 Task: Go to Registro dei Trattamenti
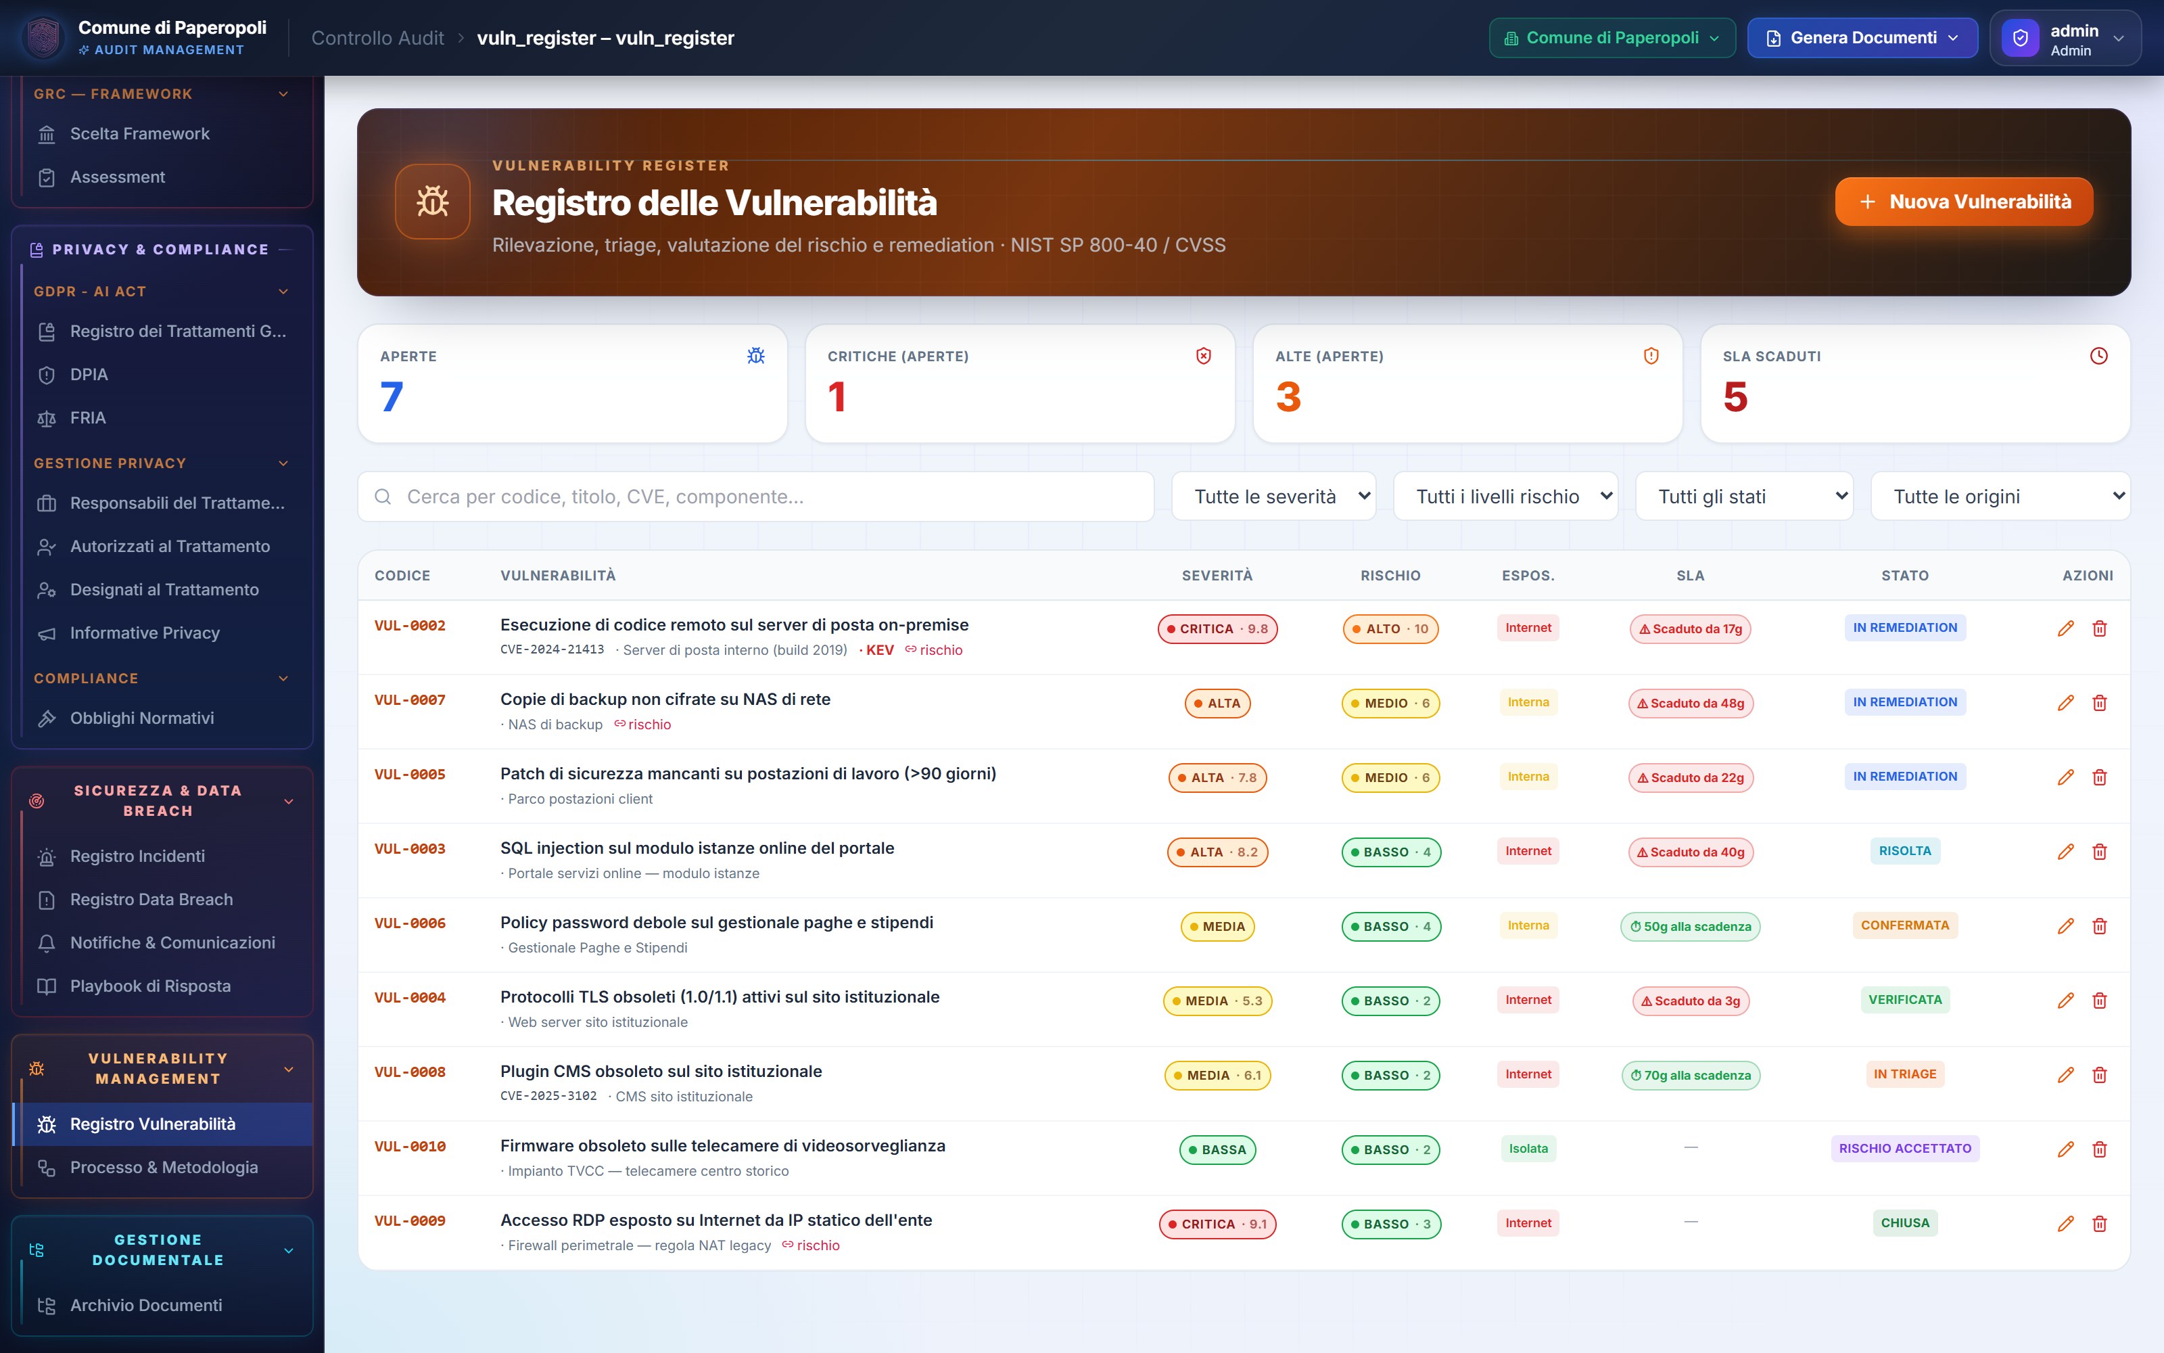(x=163, y=331)
